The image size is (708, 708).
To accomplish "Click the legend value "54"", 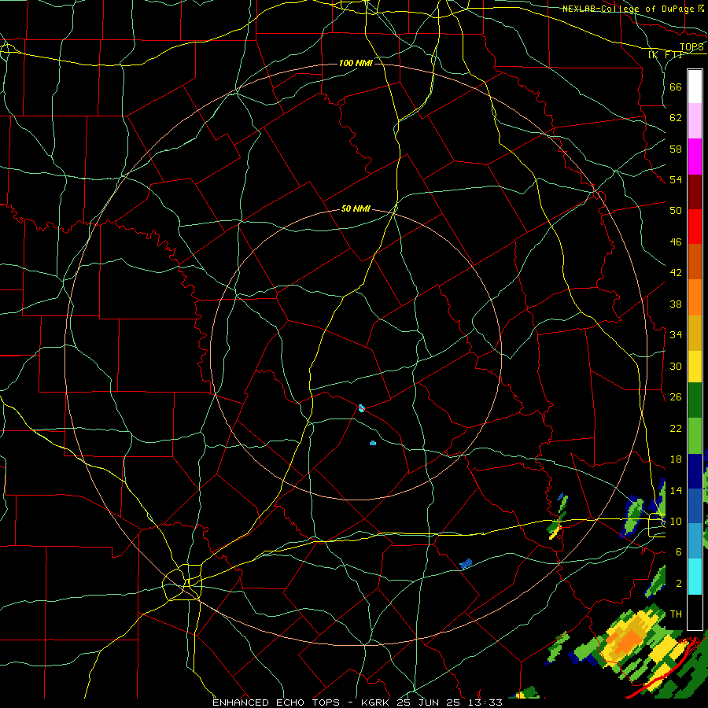I will tap(676, 179).
